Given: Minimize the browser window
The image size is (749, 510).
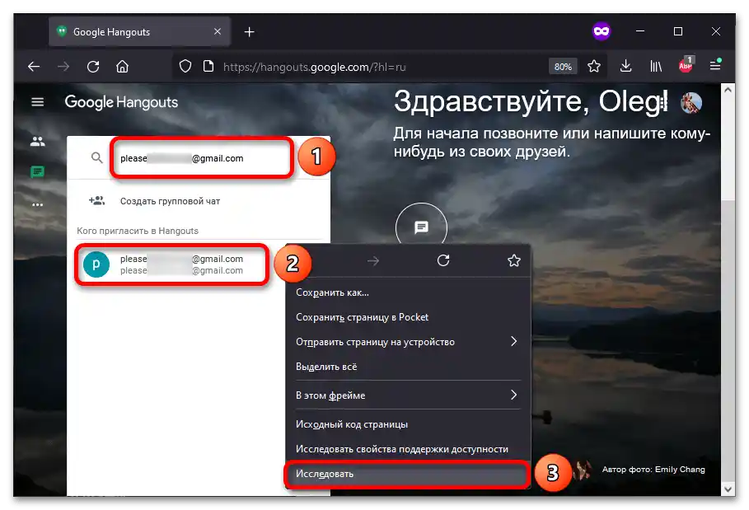Looking at the screenshot, I should click(640, 31).
